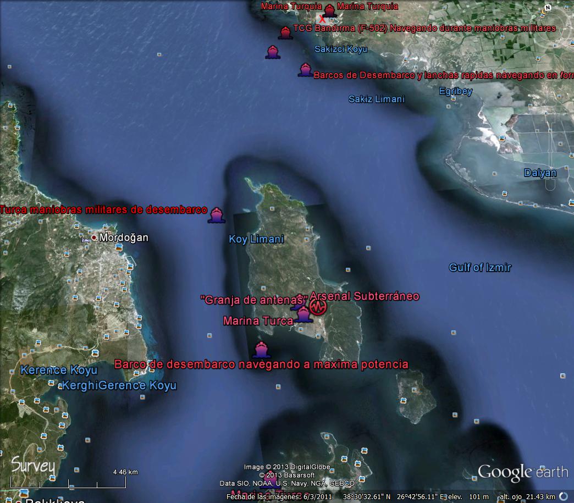
Task: Select the Mordoğan town marker dot
Action: coord(95,237)
